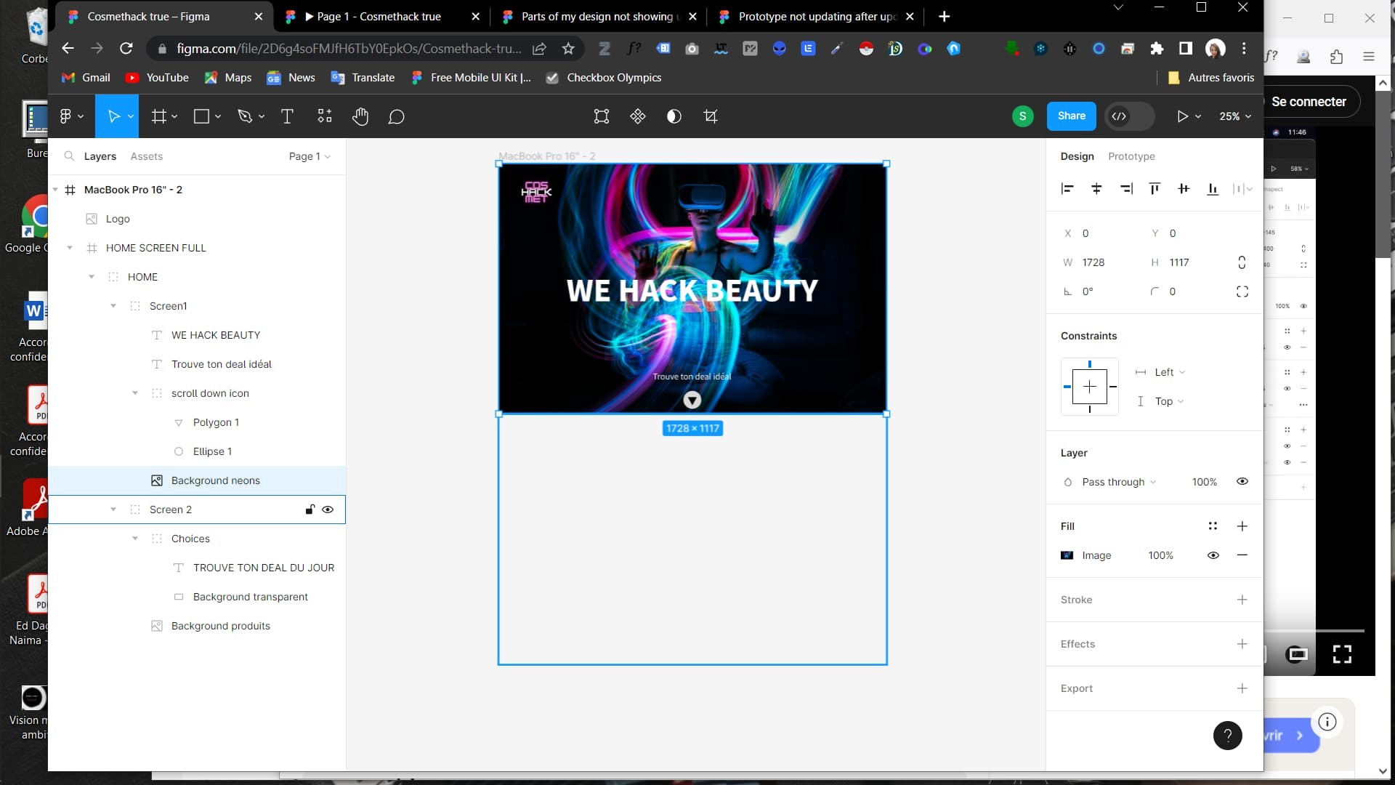
Task: Open vertical constraint Top dropdown
Action: (x=1170, y=401)
